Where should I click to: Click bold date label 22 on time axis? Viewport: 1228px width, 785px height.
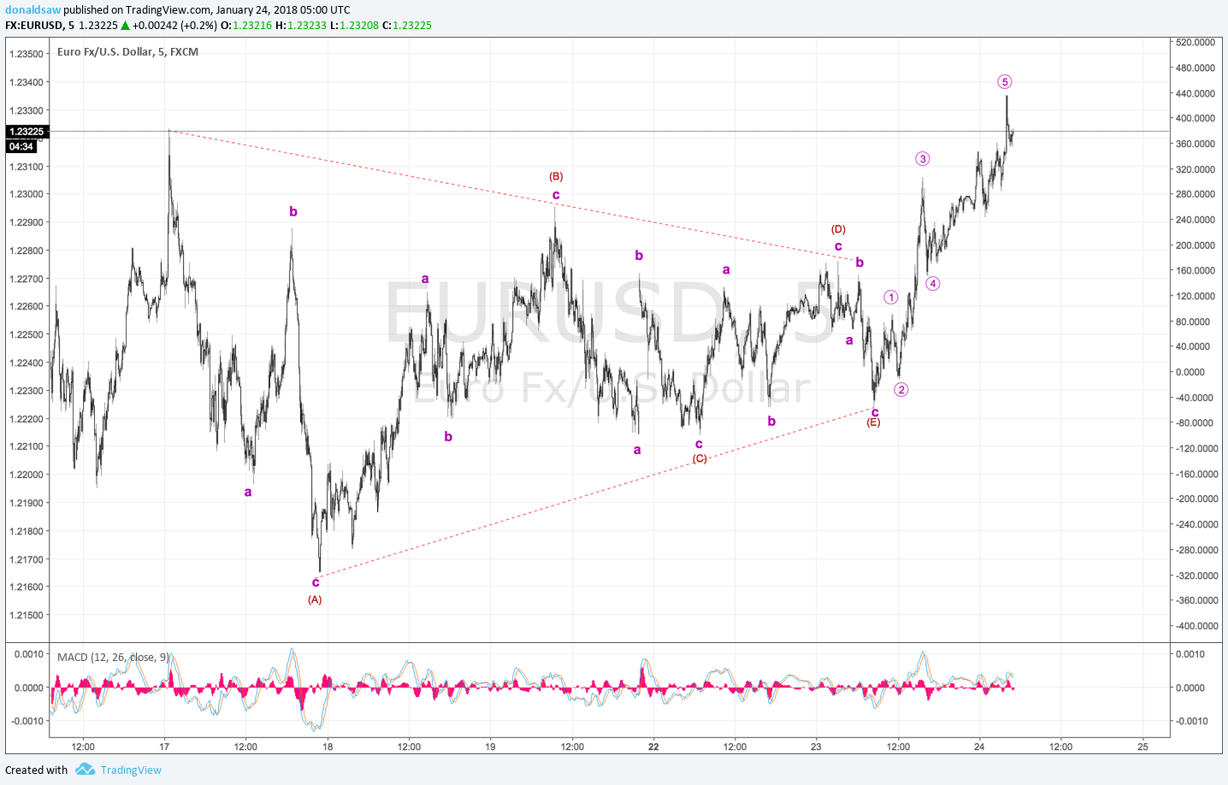[x=653, y=747]
